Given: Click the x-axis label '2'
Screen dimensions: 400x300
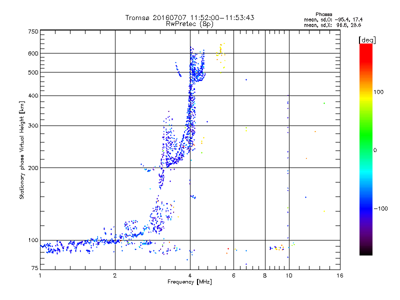Looking at the screenshot, I should click(x=115, y=275).
